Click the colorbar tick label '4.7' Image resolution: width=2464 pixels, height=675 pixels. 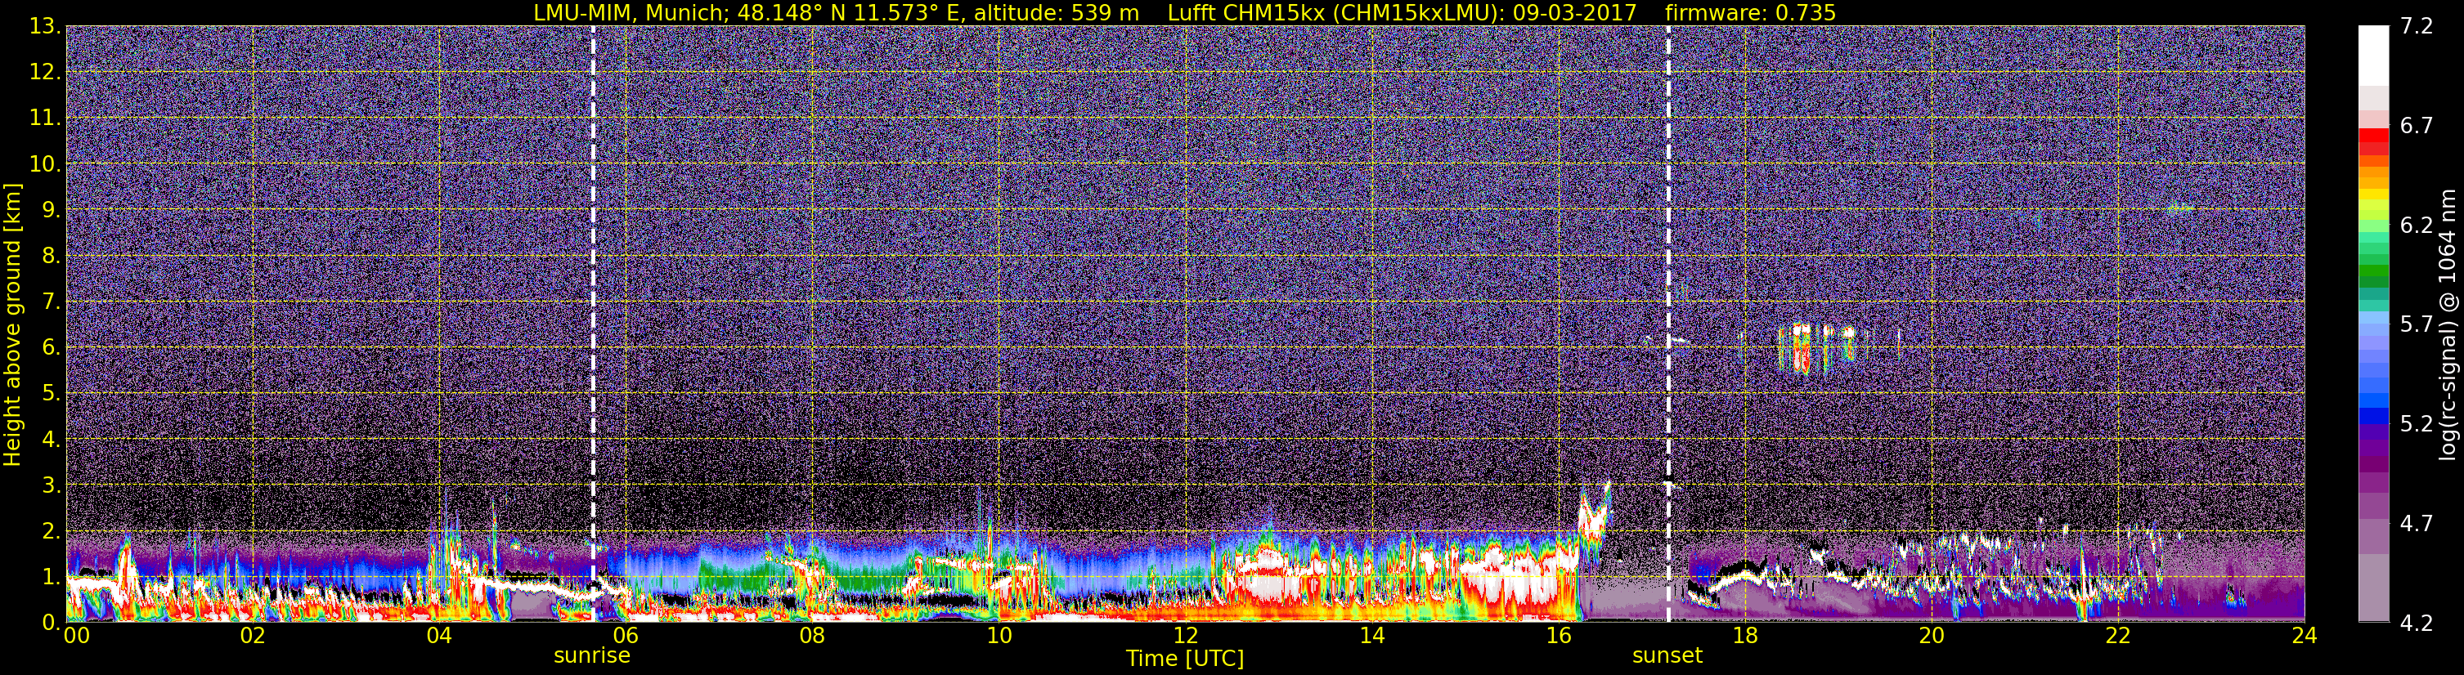(2417, 524)
